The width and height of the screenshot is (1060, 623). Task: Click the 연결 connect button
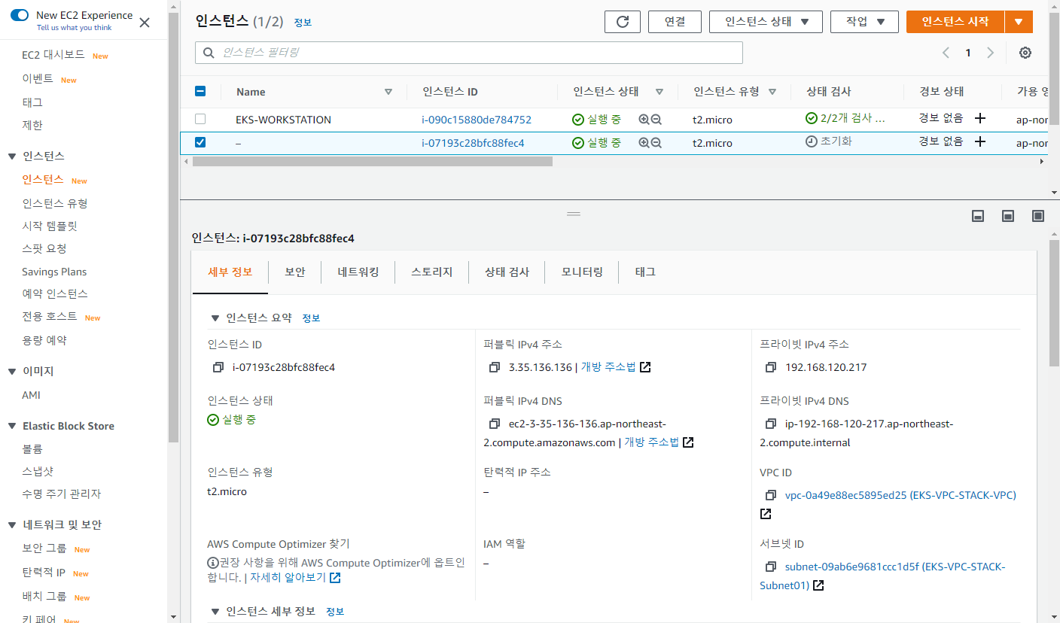point(675,22)
